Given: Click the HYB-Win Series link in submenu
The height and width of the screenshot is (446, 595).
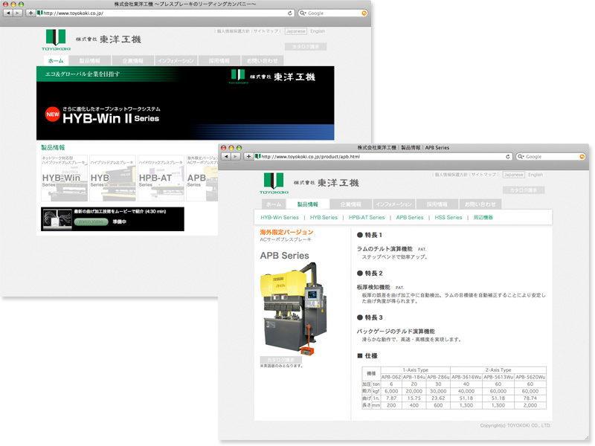Looking at the screenshot, I should click(x=280, y=218).
